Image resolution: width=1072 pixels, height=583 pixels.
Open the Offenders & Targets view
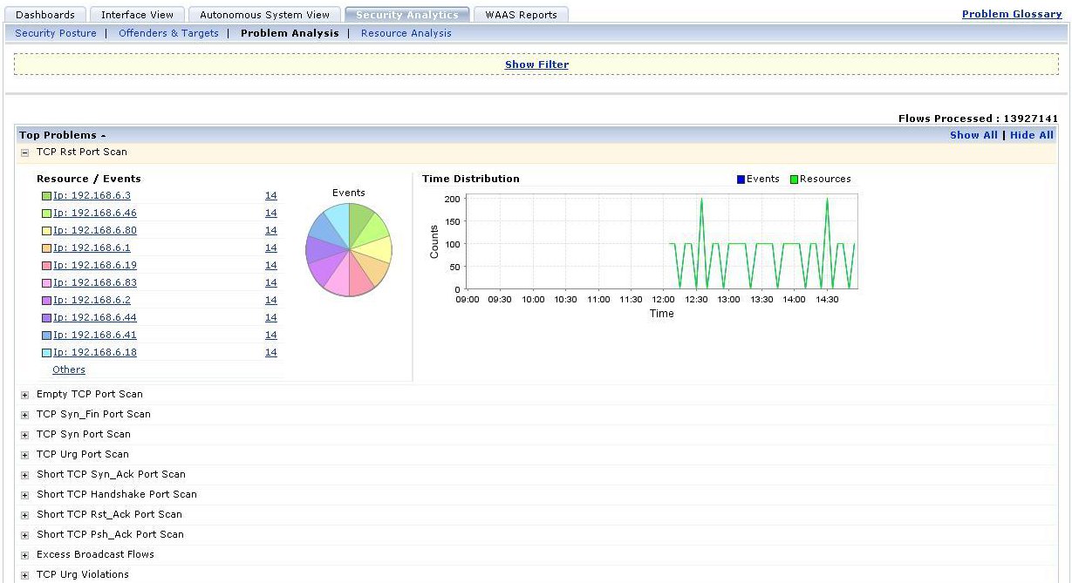click(168, 32)
